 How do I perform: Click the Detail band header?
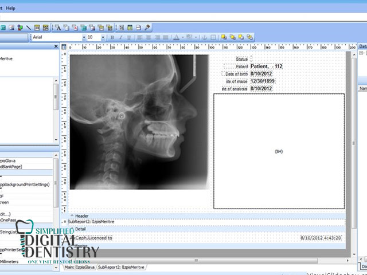point(206,229)
